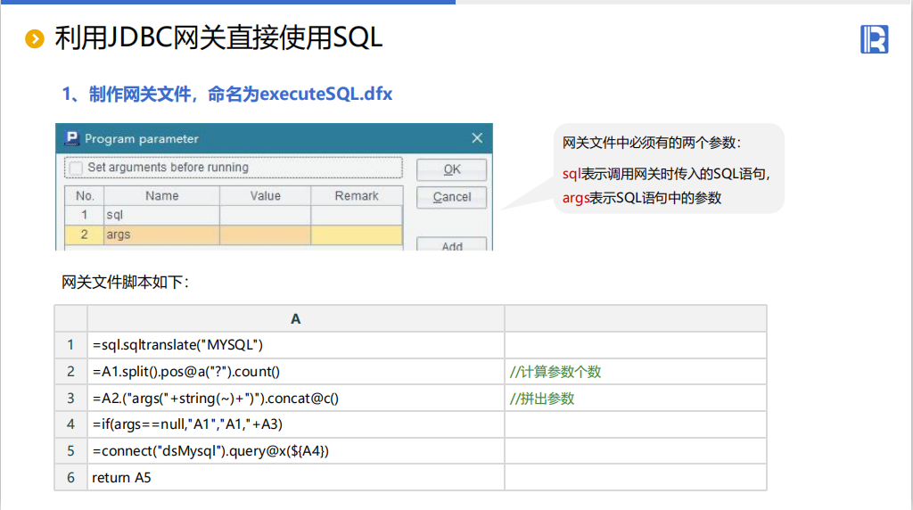Click the Remark cell for args row
Viewport: 913px width, 510px height.
(357, 234)
